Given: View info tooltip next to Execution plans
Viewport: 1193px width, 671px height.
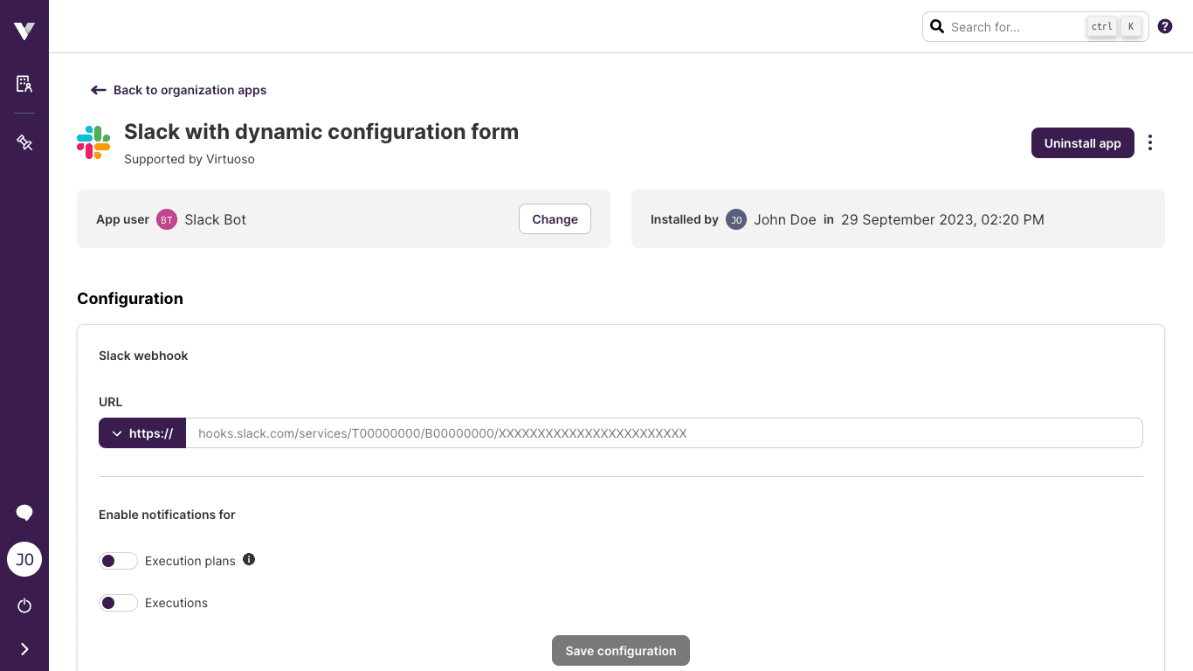Looking at the screenshot, I should [x=249, y=559].
